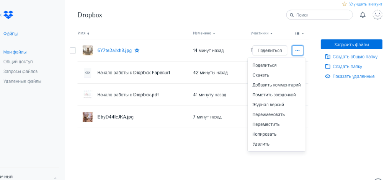Select Скачать from the context menu
392x180 pixels.
[261, 75]
